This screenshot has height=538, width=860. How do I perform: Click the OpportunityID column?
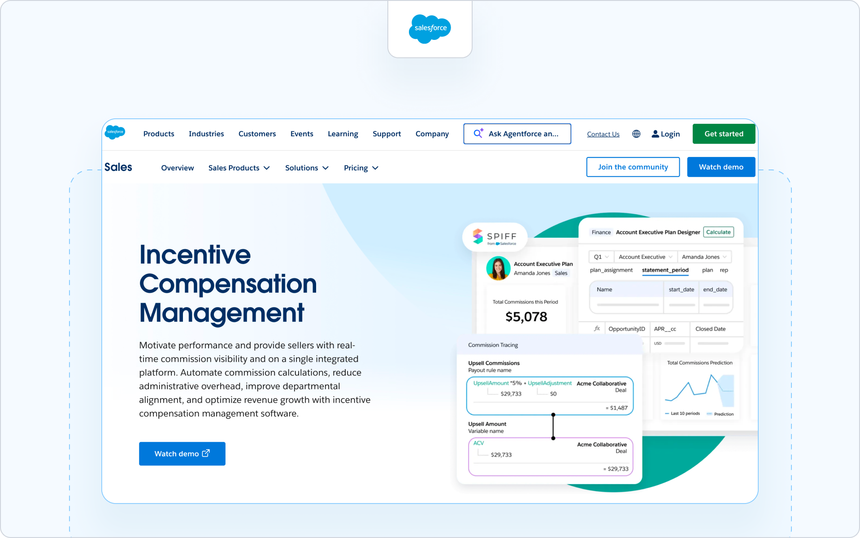[627, 329]
